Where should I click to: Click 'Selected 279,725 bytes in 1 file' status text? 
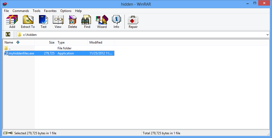click(x=35, y=133)
